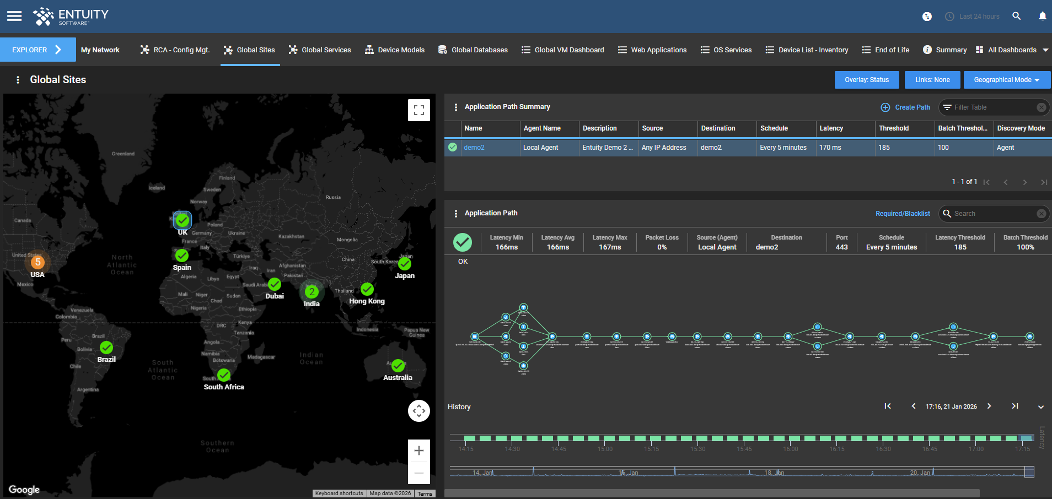Clear the Filter Table field

pos(1041,107)
